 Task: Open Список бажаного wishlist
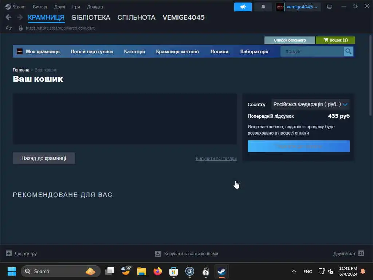click(290, 40)
